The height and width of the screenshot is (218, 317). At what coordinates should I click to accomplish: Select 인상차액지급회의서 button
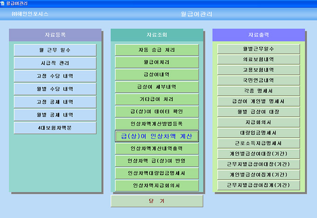[157, 185]
